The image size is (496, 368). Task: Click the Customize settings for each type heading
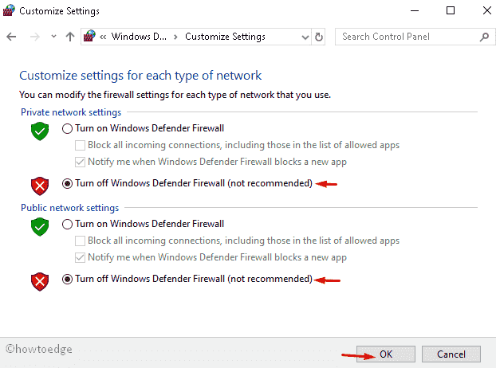tap(140, 76)
